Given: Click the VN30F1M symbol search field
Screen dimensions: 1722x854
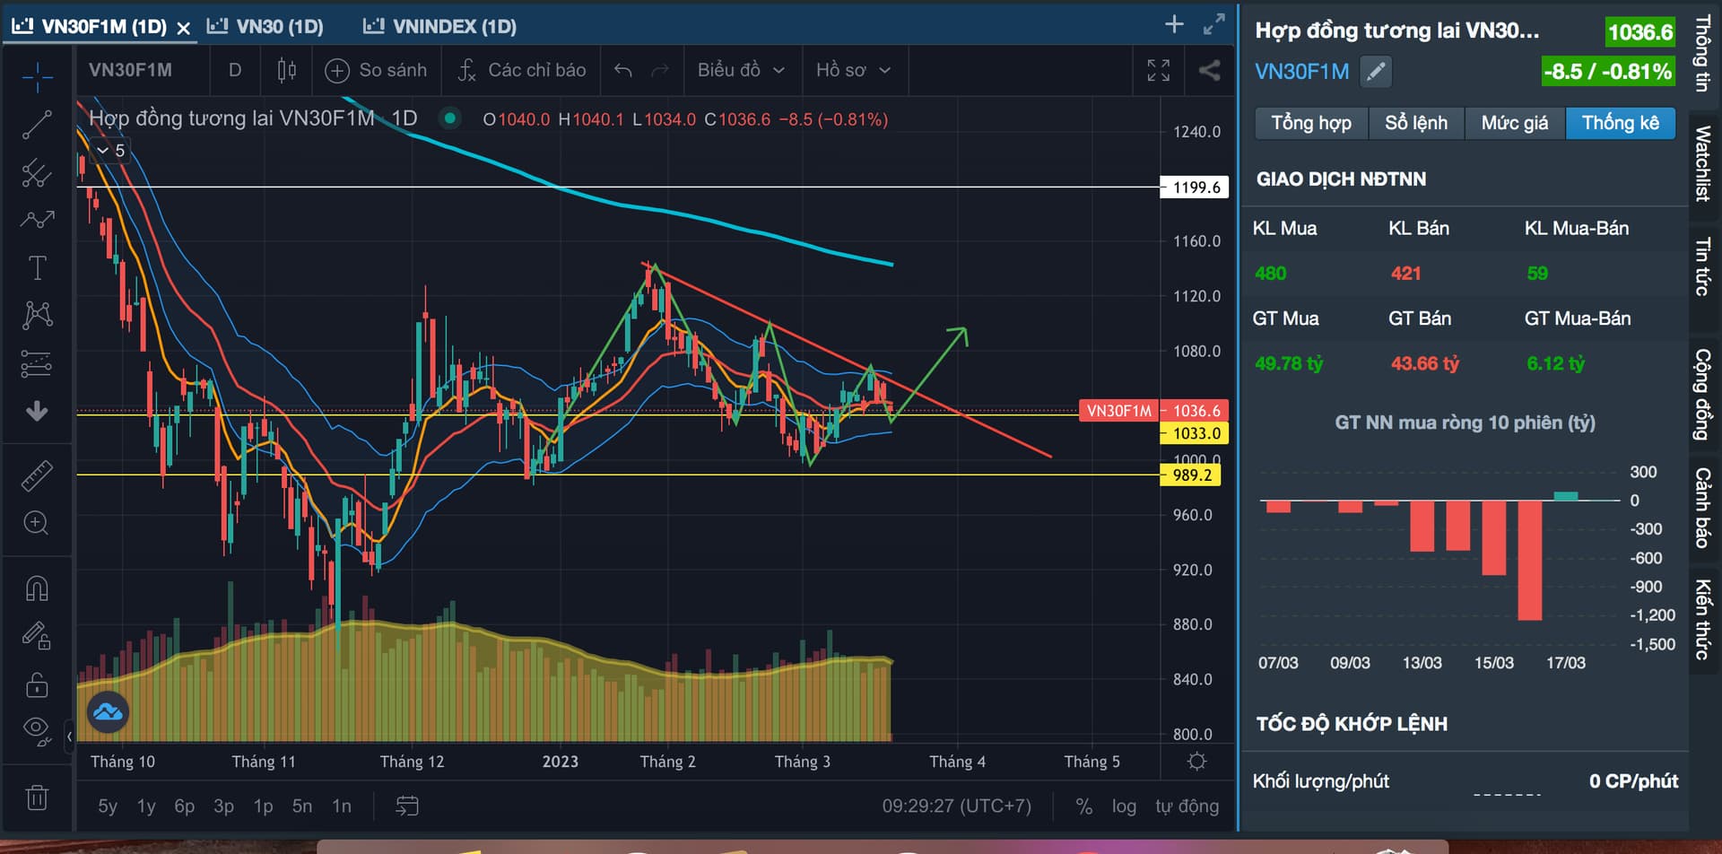Looking at the screenshot, I should [131, 70].
